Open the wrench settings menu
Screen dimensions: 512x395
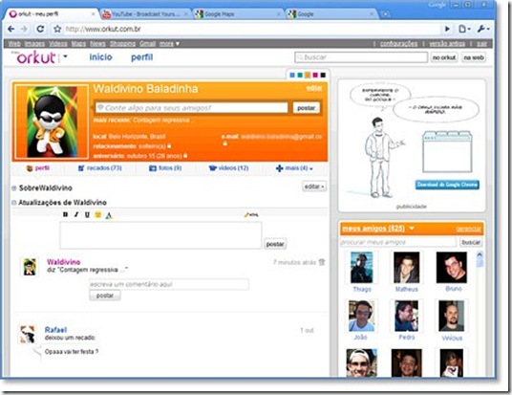(x=483, y=29)
